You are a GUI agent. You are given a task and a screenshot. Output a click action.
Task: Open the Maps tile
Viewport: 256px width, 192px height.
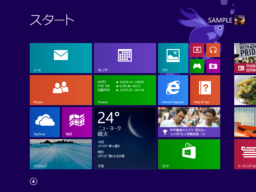(x=77, y=122)
